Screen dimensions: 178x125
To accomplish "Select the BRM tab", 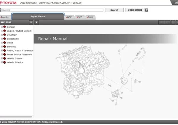I will pos(90,18).
